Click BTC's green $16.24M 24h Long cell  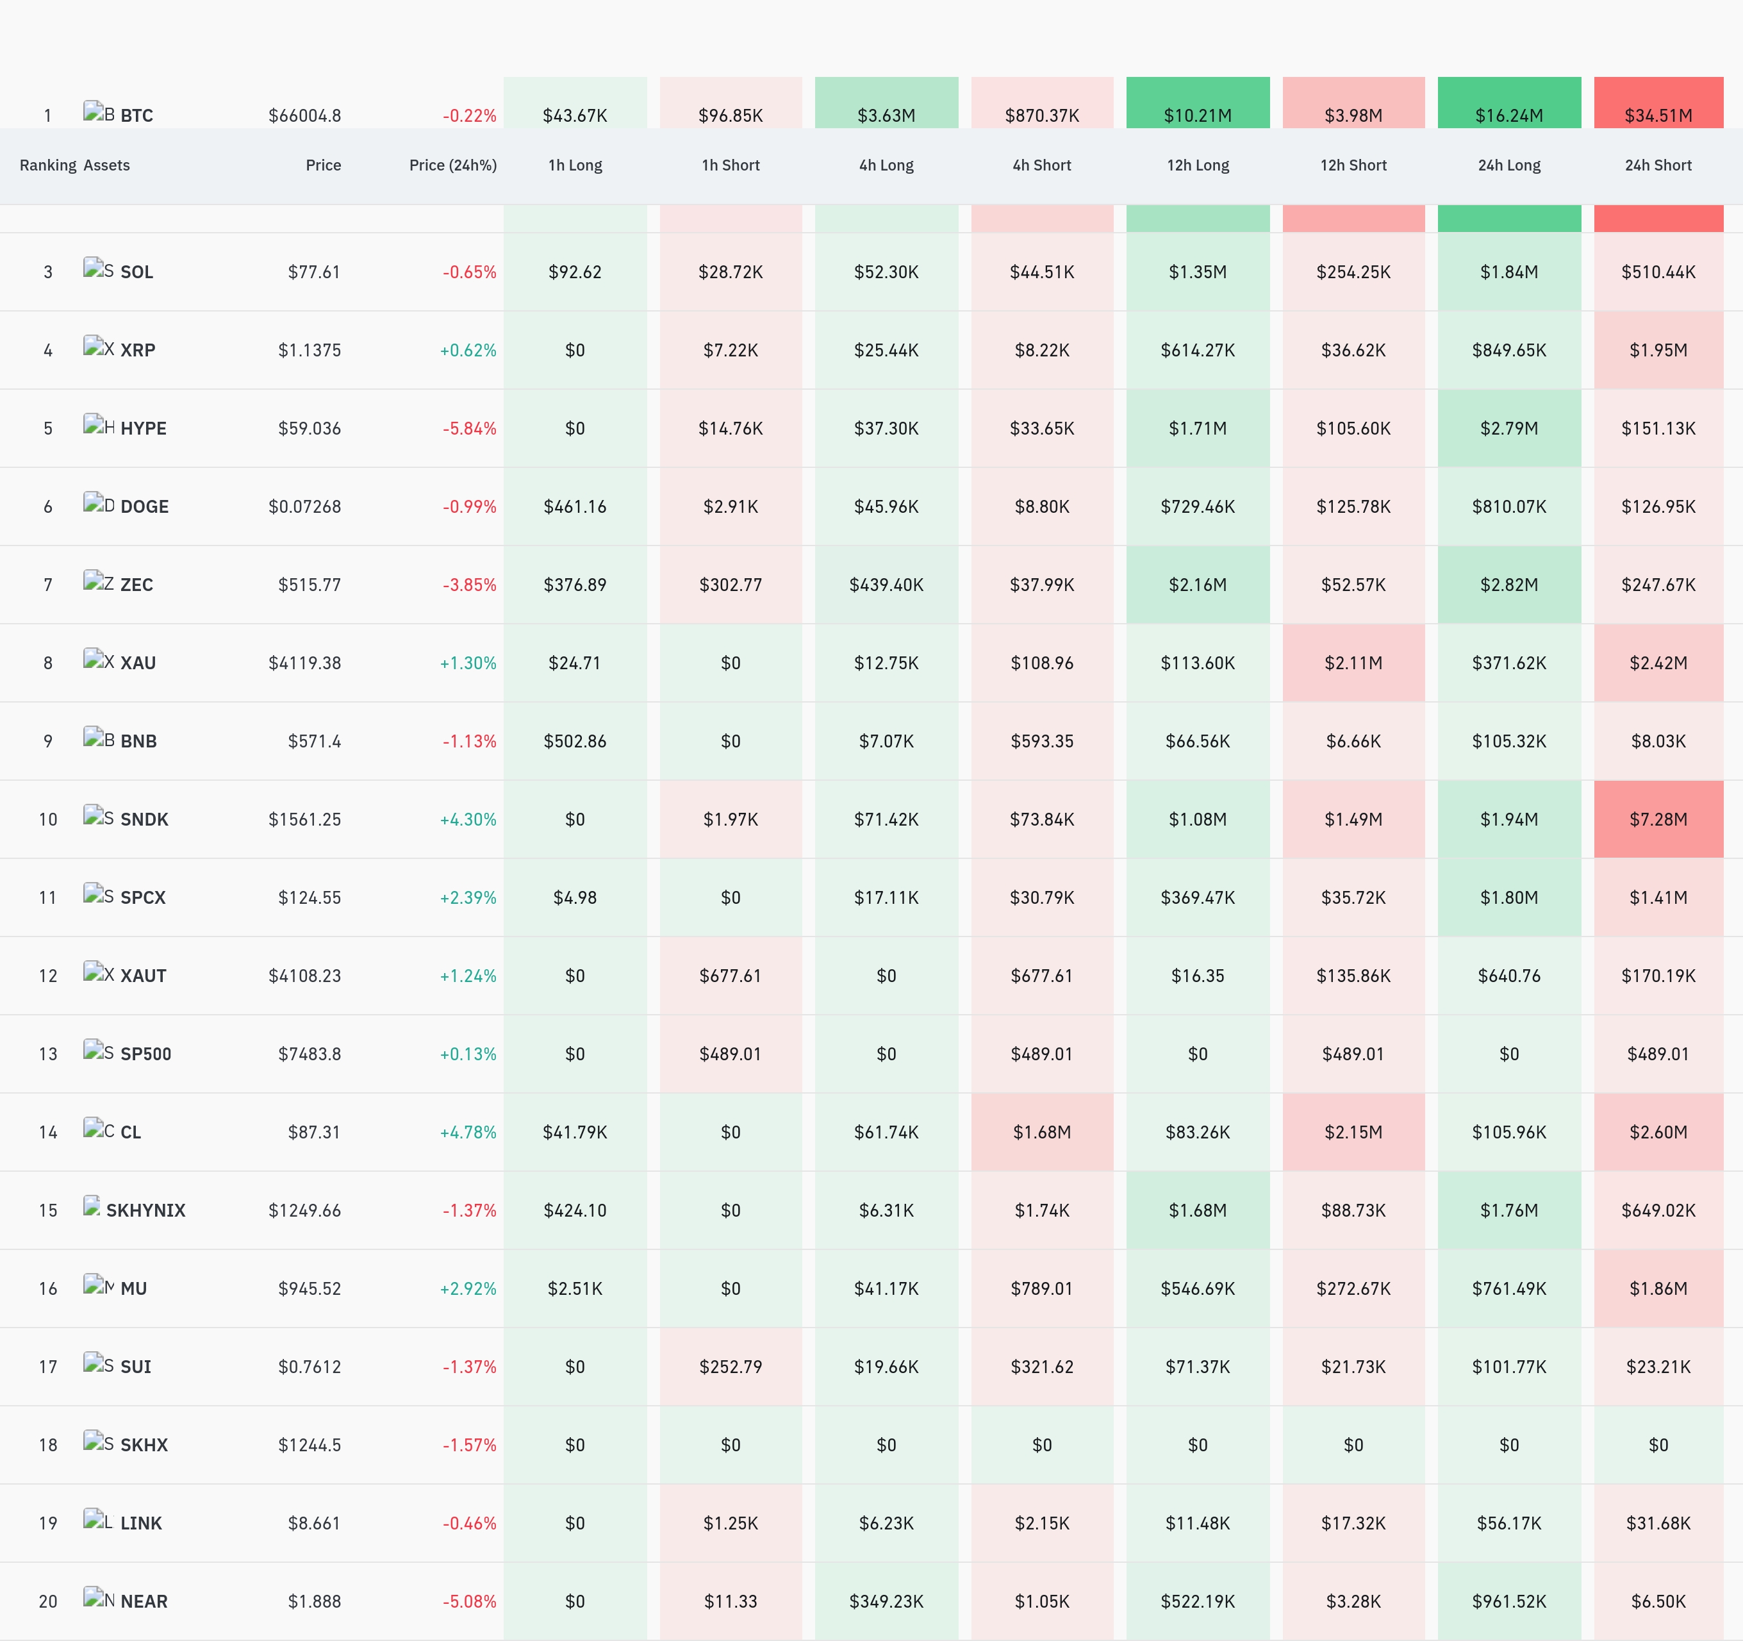[x=1509, y=103]
